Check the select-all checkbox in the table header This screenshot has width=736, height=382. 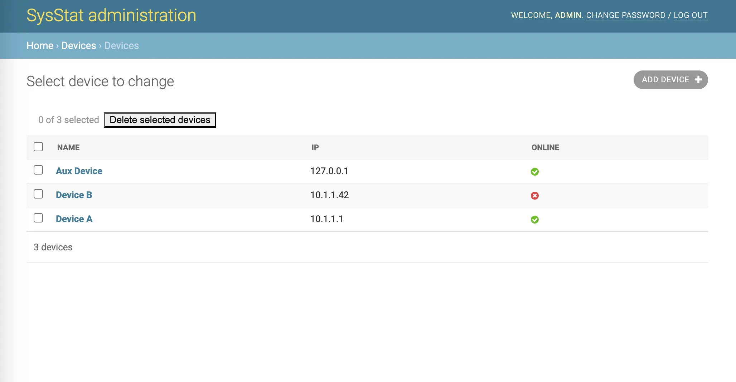(x=38, y=146)
